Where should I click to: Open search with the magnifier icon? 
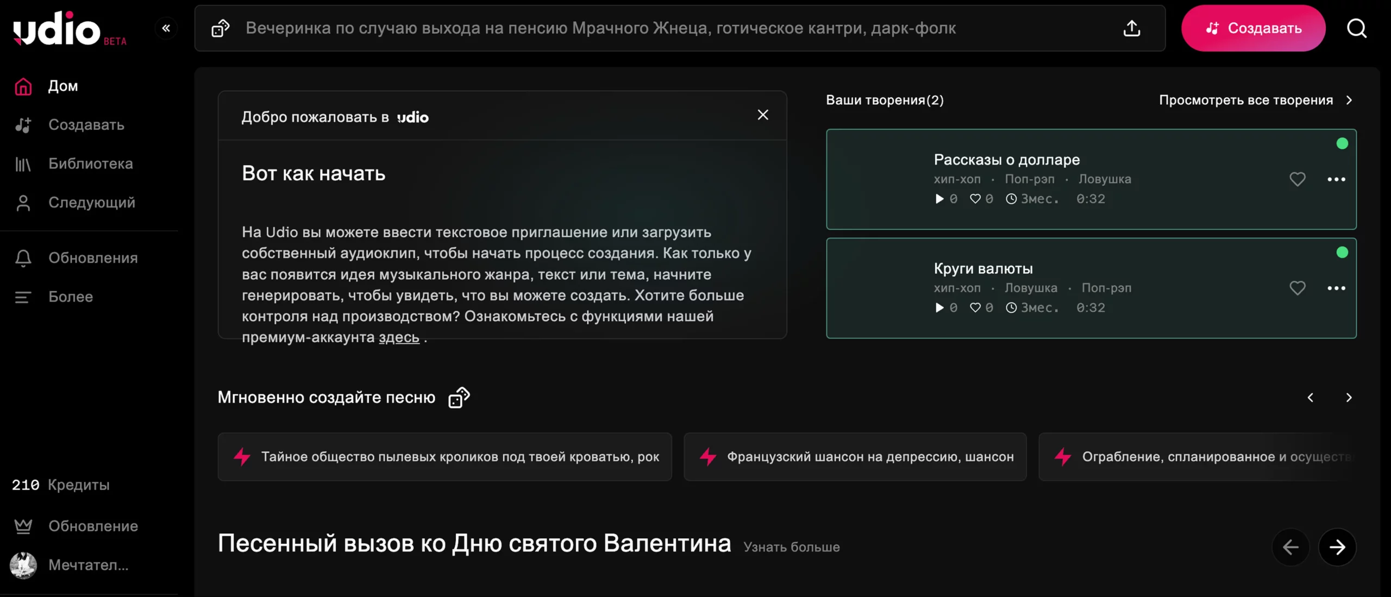click(1356, 28)
